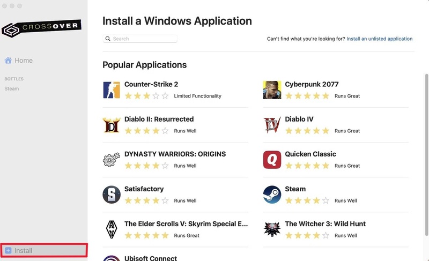Open the Diablo II: Resurrected icon

(111, 124)
